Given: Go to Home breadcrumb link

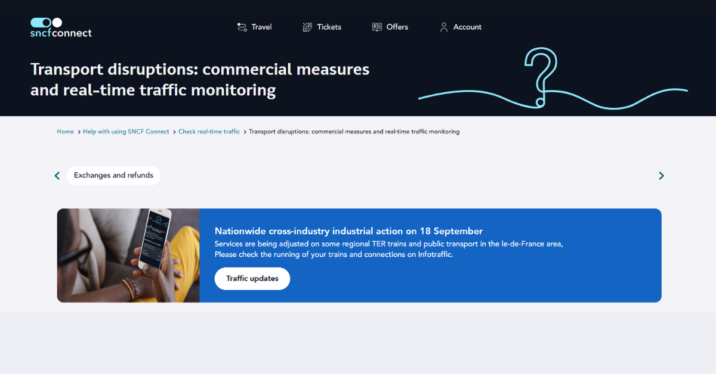Looking at the screenshot, I should 65,132.
